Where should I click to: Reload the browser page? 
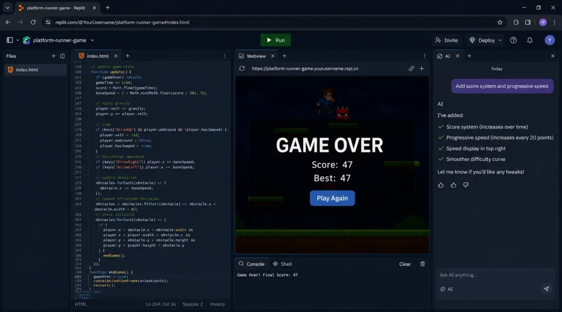click(x=33, y=22)
